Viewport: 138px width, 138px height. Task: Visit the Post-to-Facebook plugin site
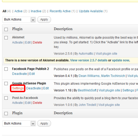[109, 105]
